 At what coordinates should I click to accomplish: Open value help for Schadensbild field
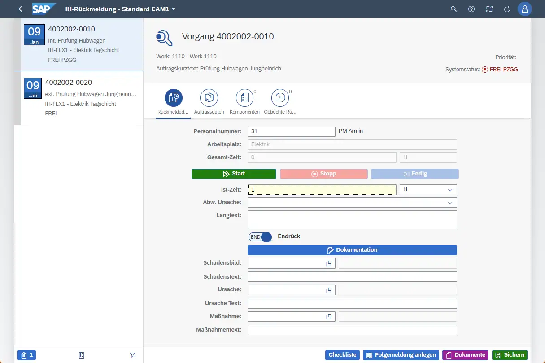tap(329, 263)
